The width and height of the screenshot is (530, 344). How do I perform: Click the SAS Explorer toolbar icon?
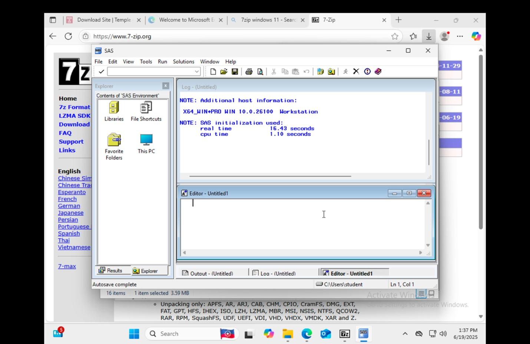click(331, 71)
